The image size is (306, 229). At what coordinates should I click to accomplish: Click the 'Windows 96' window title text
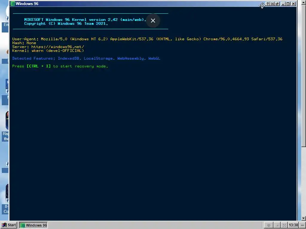[27, 4]
